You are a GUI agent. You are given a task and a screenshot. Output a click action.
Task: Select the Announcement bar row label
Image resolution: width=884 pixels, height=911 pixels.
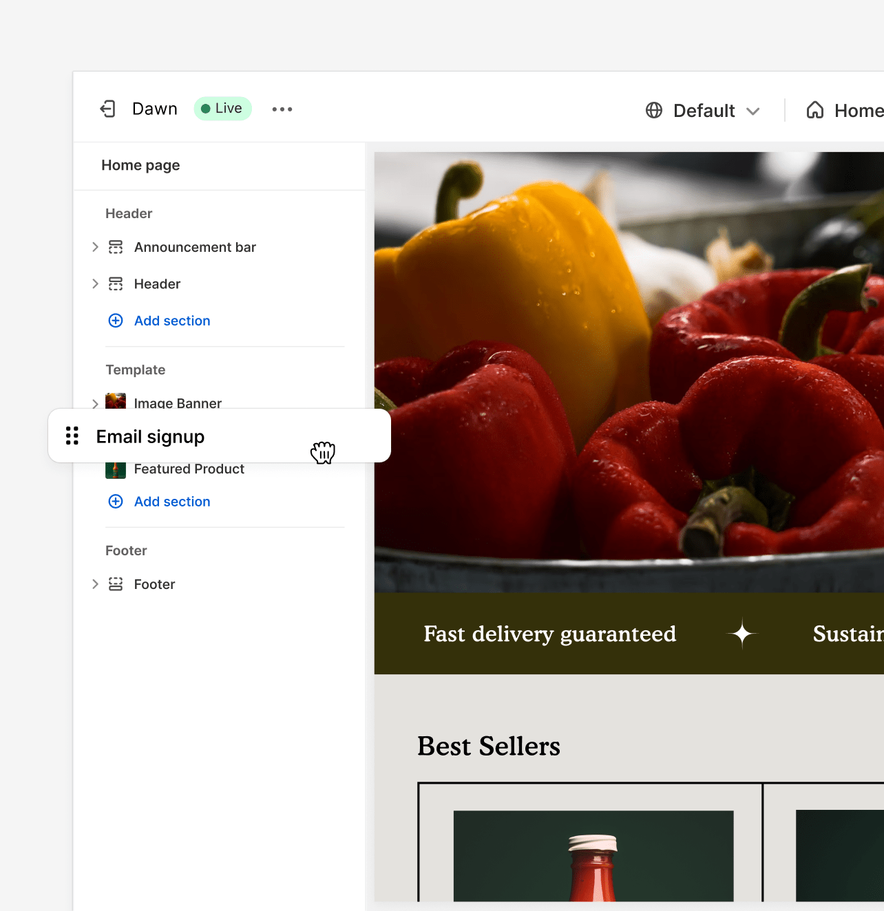[195, 247]
